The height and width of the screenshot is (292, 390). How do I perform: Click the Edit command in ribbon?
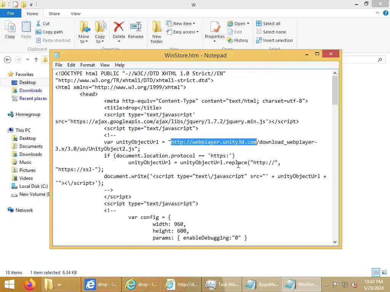(x=235, y=32)
